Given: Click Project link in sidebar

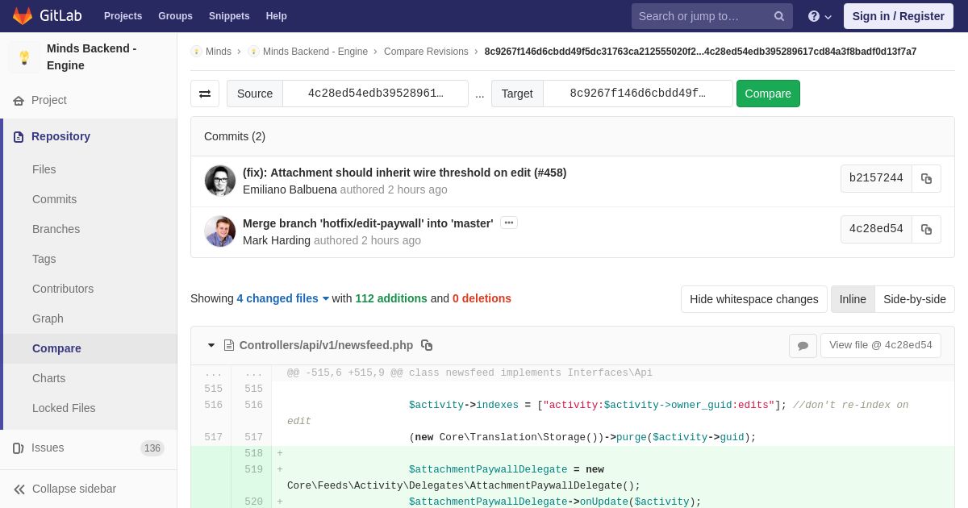Looking at the screenshot, I should coord(49,100).
